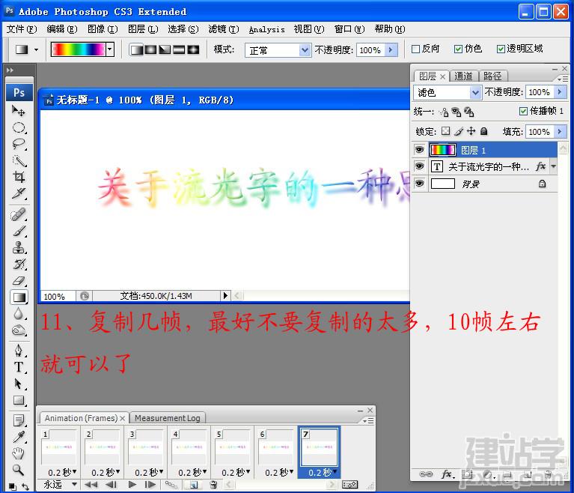
Task: Duplicate the selected animation frame
Action: tap(194, 485)
